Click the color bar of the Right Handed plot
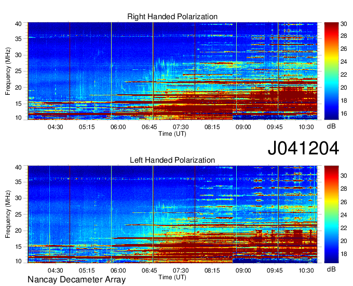Screen dimensions: 353x286 coord(331,71)
